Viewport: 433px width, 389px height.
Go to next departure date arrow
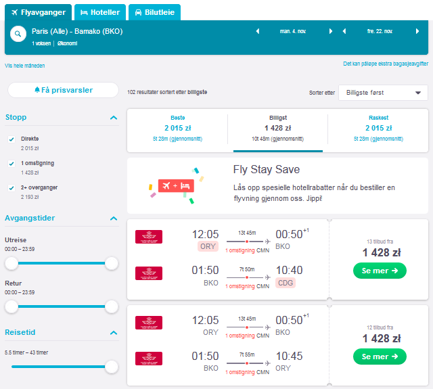(331, 31)
